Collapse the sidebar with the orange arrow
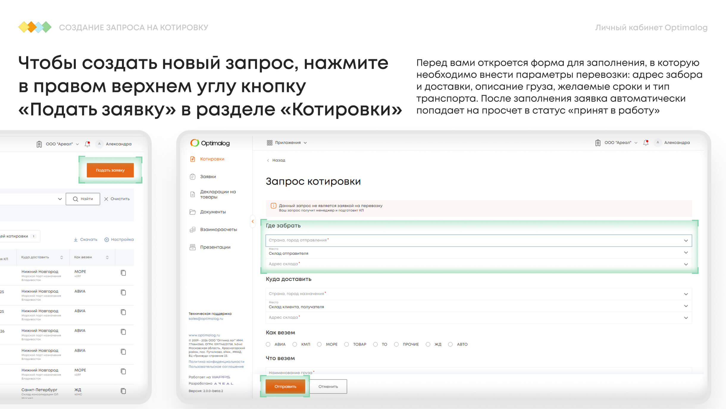Viewport: 726px width, 409px height. [x=253, y=221]
